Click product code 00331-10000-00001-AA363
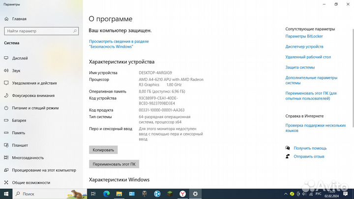Screen dimensions: 354x199 pyautogui.click(x=162, y=110)
